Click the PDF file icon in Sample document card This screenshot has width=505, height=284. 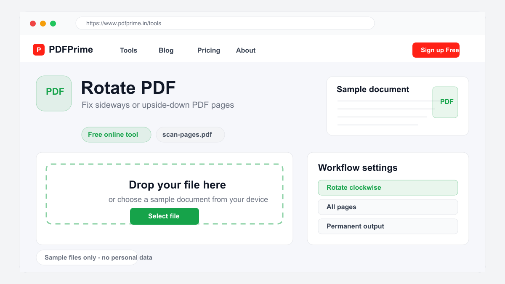click(x=445, y=102)
